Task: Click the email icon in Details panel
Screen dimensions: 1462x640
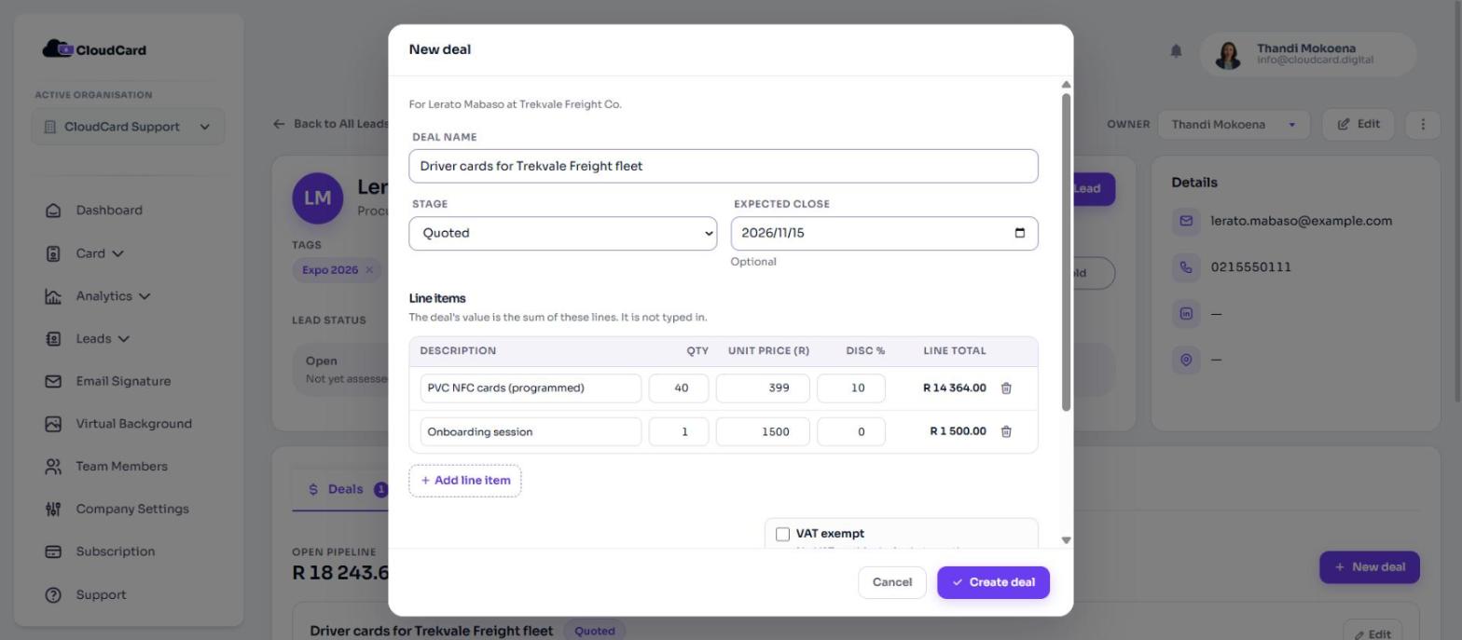Action: 1186,221
